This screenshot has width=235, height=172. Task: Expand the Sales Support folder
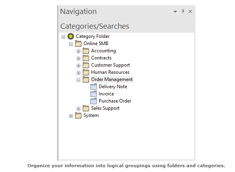(x=78, y=109)
